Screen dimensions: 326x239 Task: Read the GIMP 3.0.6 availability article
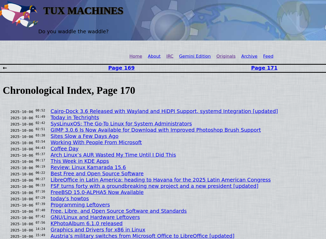click(x=156, y=130)
